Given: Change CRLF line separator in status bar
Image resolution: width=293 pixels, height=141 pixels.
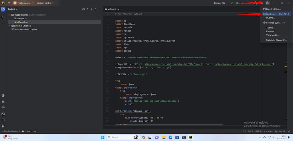Looking at the screenshot, I should click(x=250, y=131).
